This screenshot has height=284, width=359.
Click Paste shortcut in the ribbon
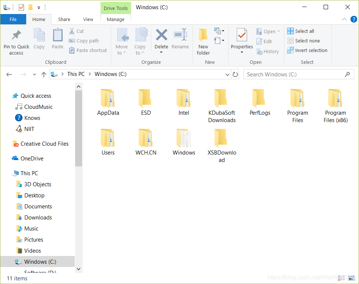click(x=88, y=50)
